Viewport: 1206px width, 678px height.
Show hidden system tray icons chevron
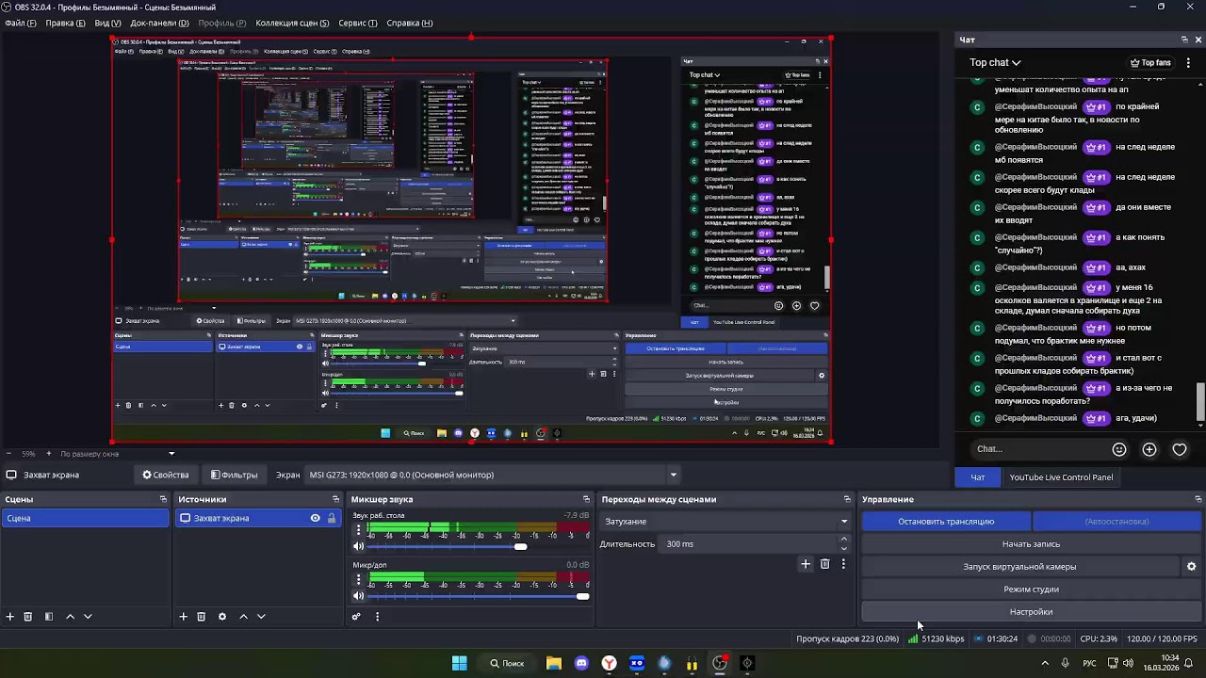click(1044, 663)
